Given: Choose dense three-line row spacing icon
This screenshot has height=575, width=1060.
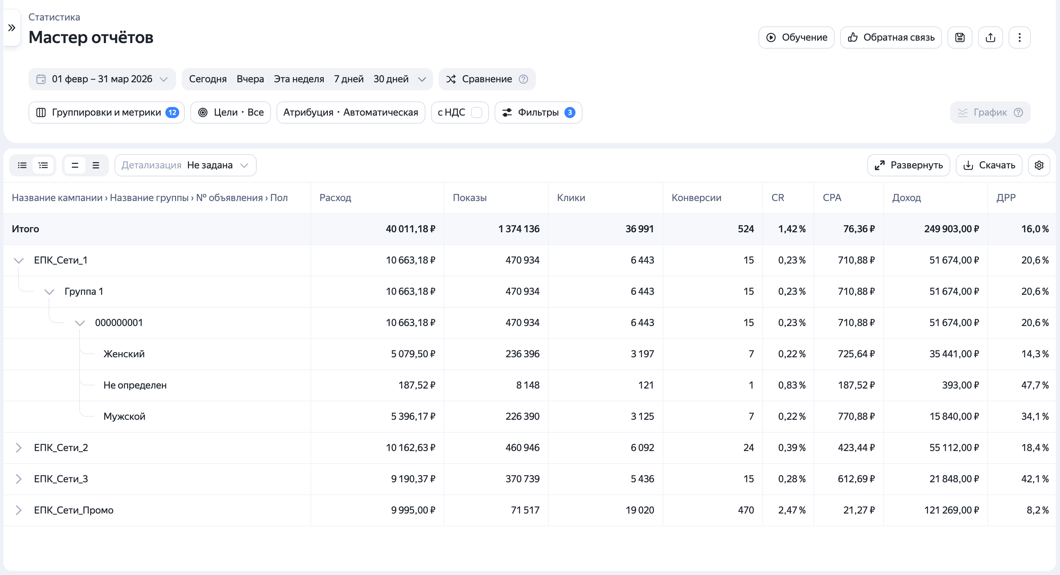Looking at the screenshot, I should [x=96, y=165].
